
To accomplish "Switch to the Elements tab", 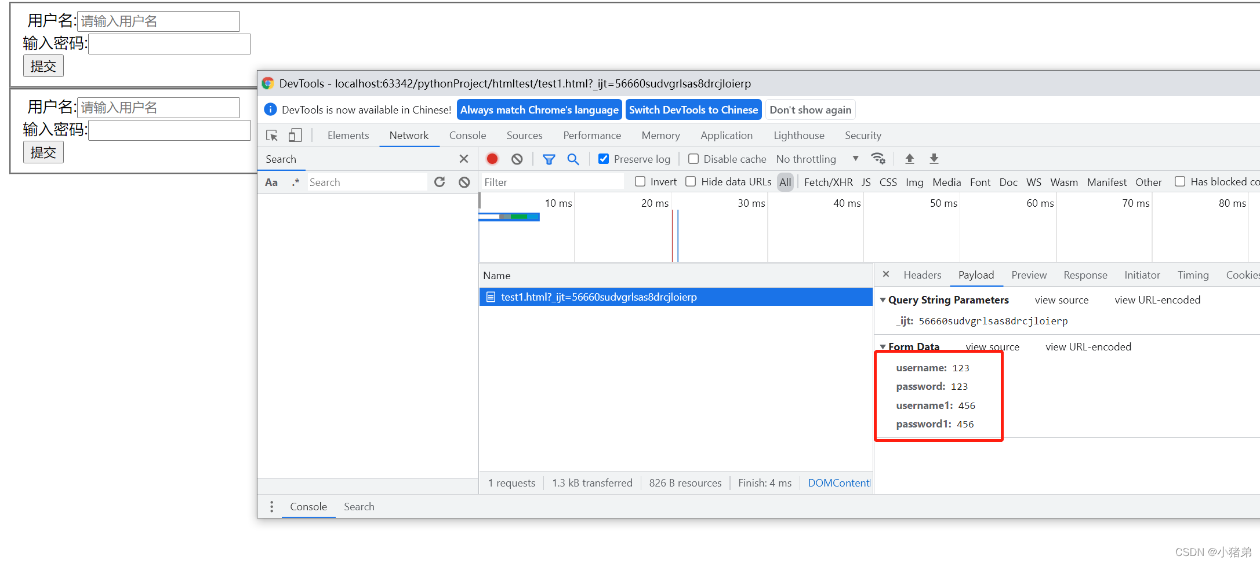I will pos(348,136).
